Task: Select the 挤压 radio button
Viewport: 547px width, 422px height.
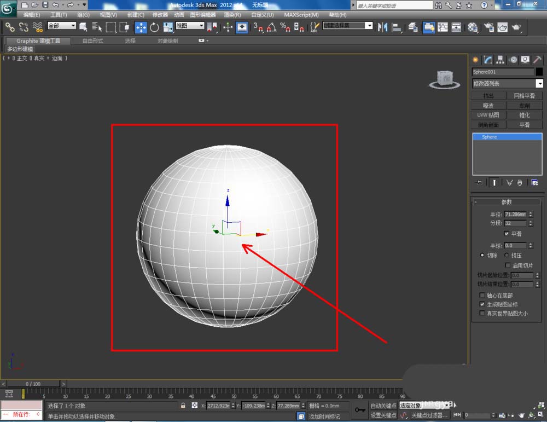Action: pos(506,255)
